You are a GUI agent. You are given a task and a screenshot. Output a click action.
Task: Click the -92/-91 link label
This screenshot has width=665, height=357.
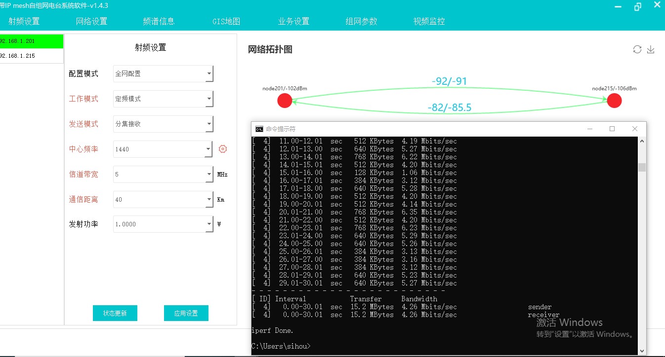tap(449, 81)
